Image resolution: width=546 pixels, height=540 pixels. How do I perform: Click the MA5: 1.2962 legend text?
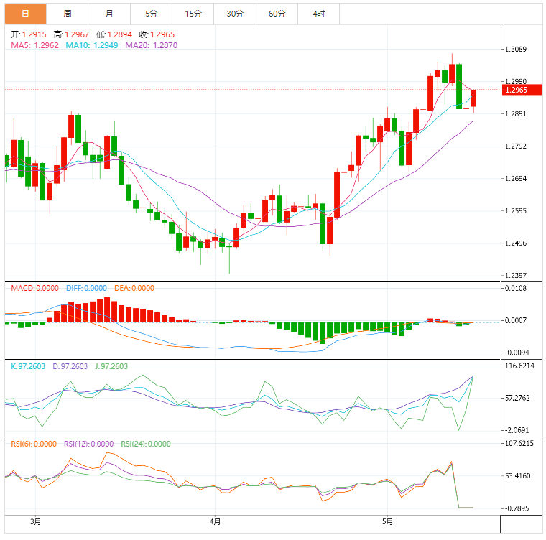tap(34, 45)
